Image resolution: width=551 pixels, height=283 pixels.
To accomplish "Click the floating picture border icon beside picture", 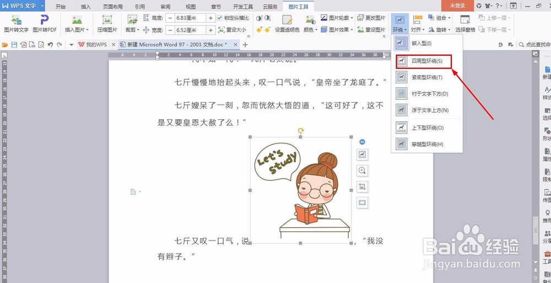I will pyautogui.click(x=363, y=203).
